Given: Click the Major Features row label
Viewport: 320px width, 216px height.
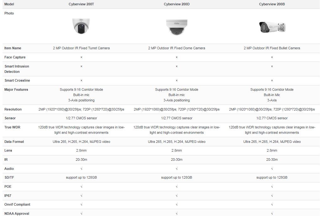Looking at the screenshot, I should (x=16, y=89).
